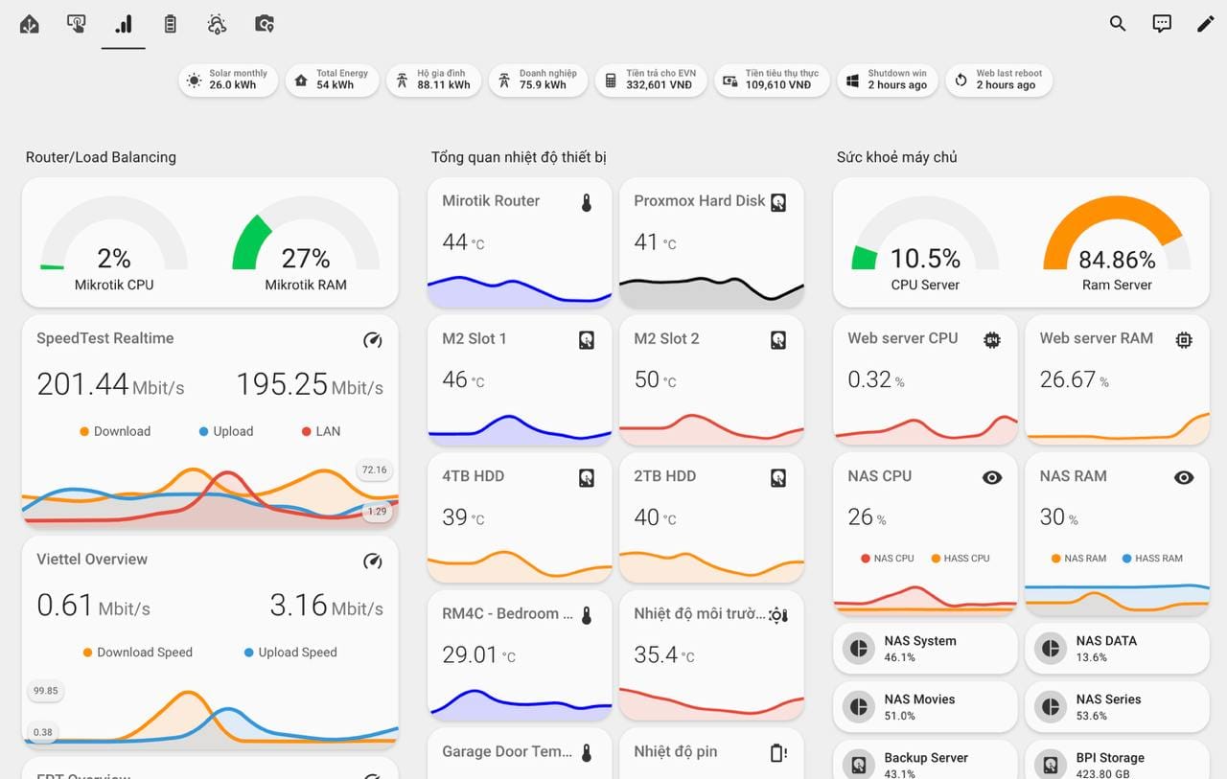Screen dimensions: 1227x779
Task: Click the disk icon on BPI Storage
Action: pos(1052,765)
